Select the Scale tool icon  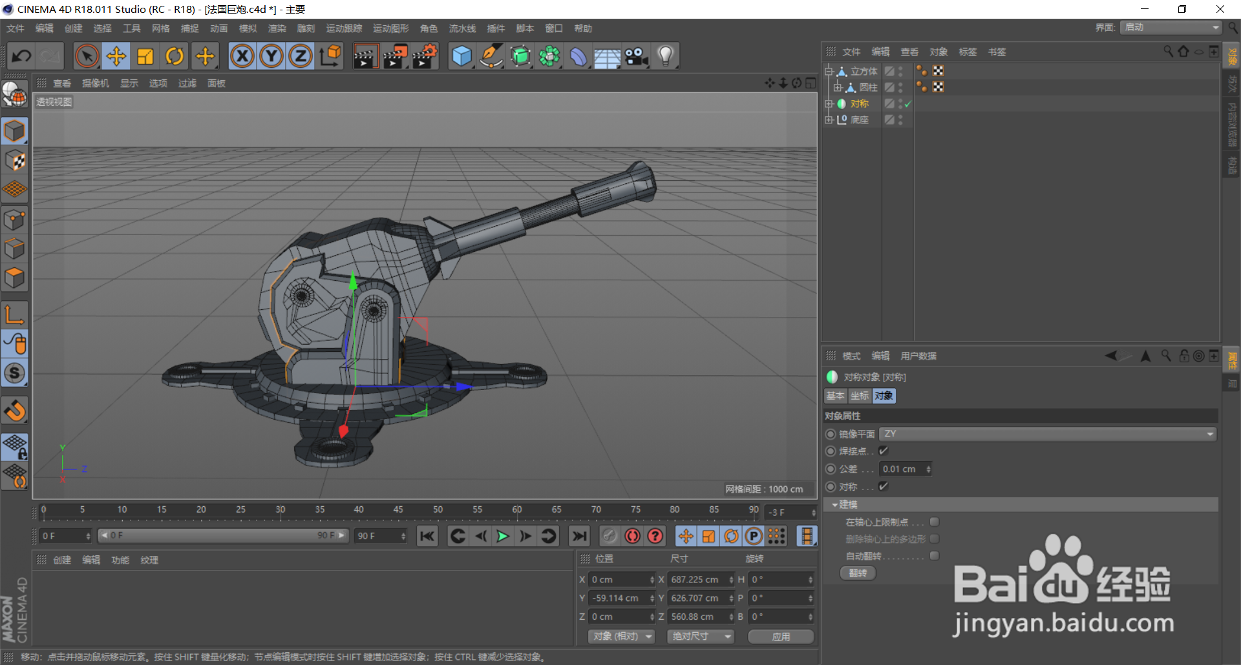click(145, 56)
